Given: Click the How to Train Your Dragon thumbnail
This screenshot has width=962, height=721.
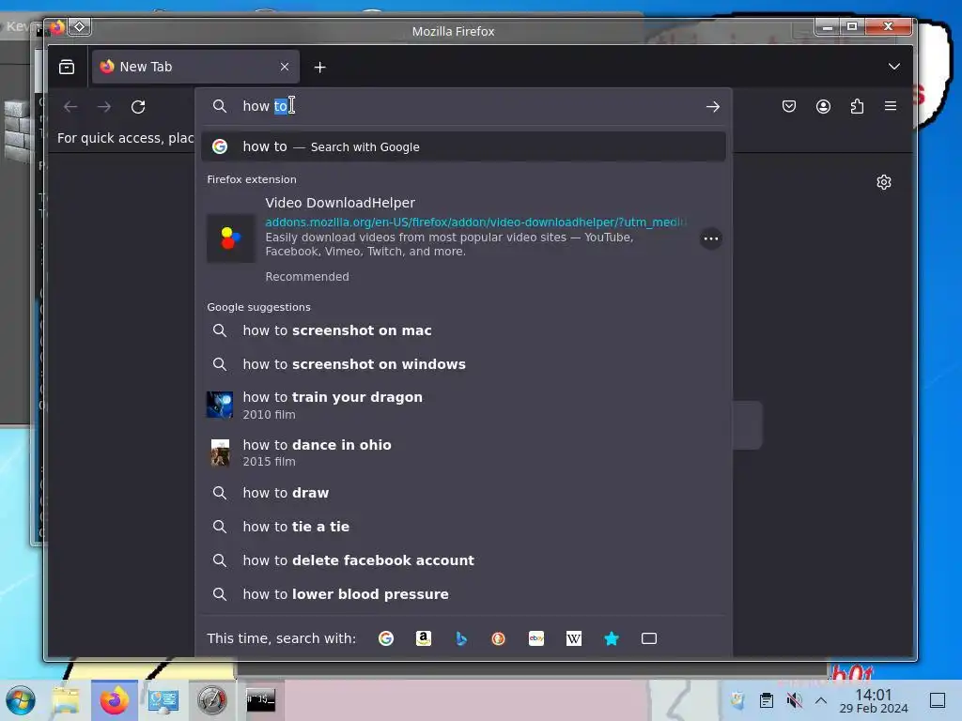Looking at the screenshot, I should pyautogui.click(x=220, y=406).
